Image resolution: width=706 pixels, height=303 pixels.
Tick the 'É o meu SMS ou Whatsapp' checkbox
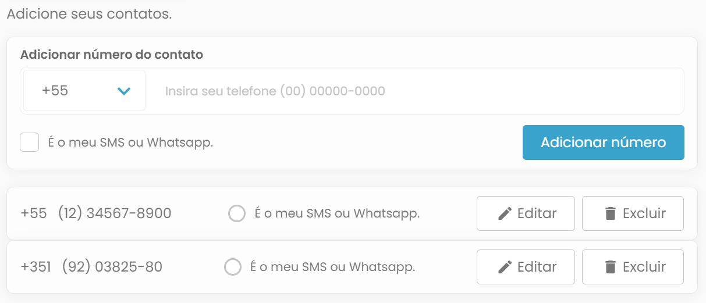click(x=30, y=142)
